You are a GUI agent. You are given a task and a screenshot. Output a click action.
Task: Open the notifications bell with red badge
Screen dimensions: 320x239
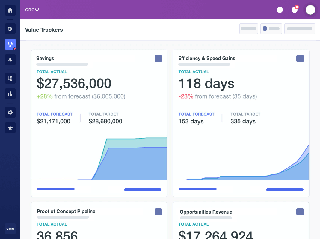[x=295, y=10]
